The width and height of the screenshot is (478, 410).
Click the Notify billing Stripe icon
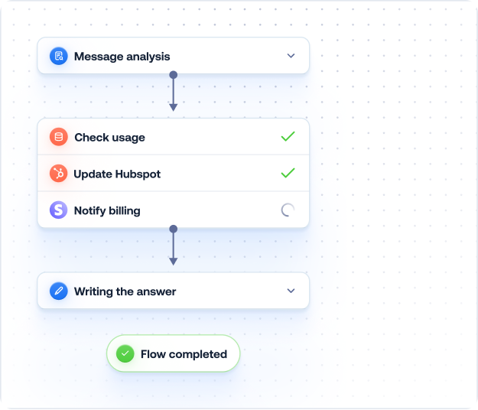(x=59, y=210)
